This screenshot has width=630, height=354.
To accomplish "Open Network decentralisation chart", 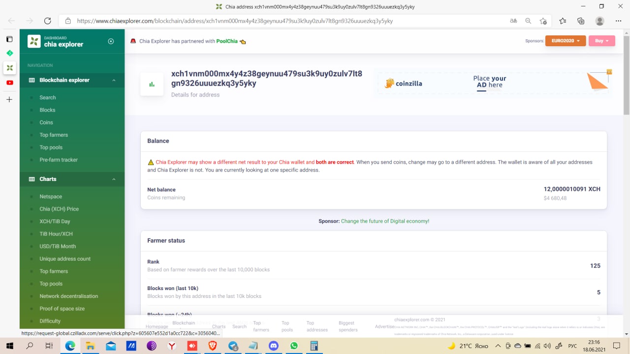I will (x=69, y=296).
